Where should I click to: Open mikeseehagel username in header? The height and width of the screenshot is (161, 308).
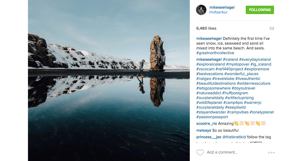(x=222, y=7)
